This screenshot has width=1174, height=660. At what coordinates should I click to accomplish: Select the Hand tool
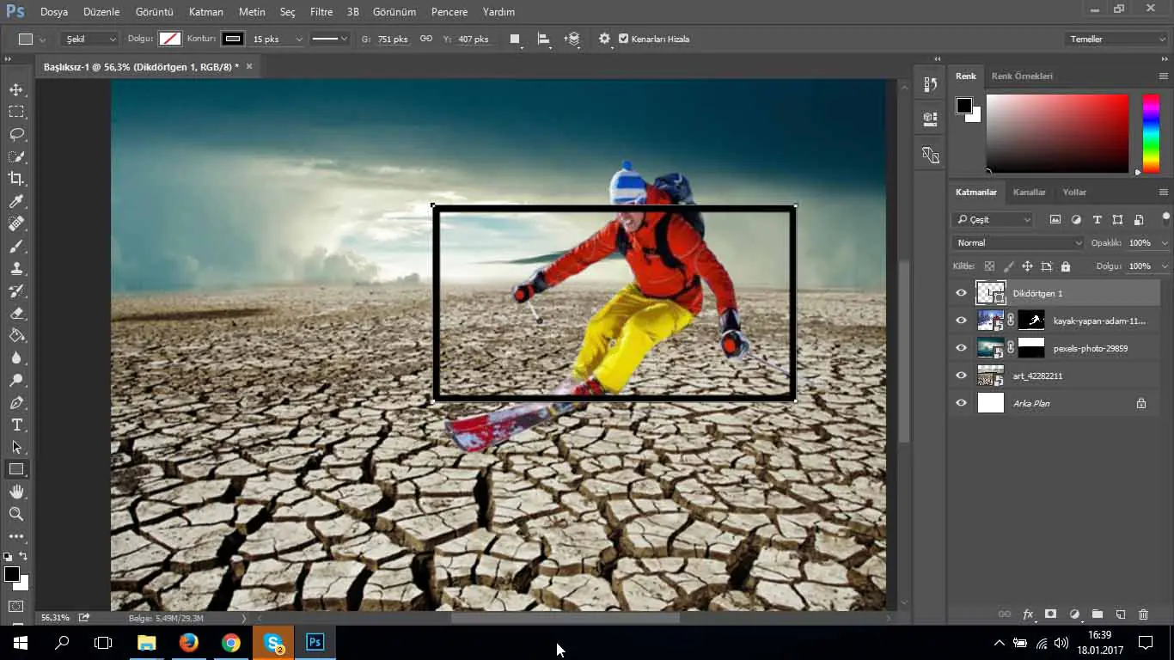pyautogui.click(x=16, y=492)
